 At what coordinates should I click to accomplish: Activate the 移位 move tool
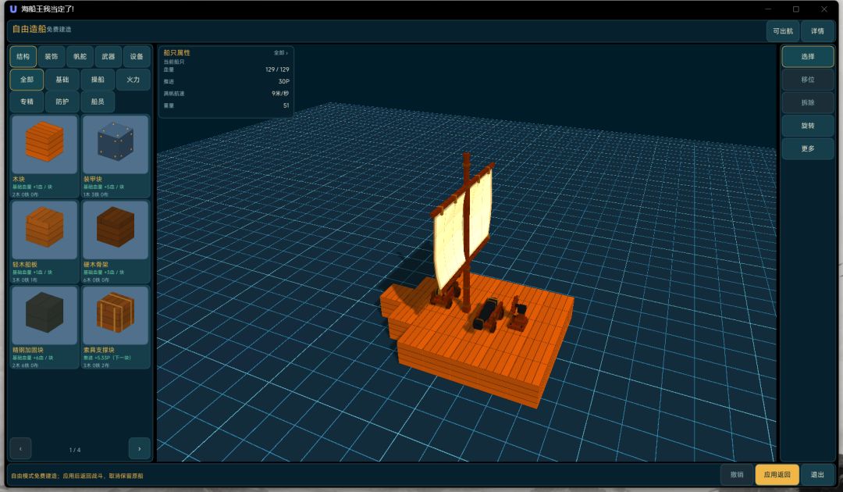tap(808, 80)
